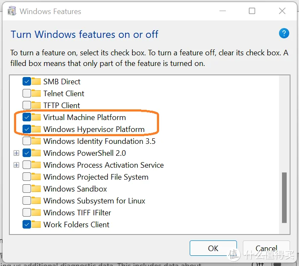
Task: Minimize the Windows Features window
Action: 222,11
